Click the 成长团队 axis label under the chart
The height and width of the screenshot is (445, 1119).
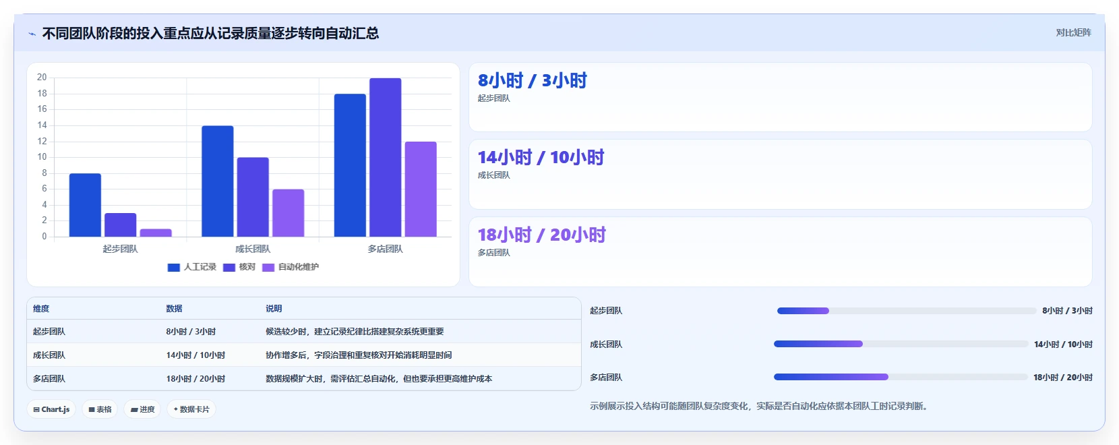click(x=253, y=249)
